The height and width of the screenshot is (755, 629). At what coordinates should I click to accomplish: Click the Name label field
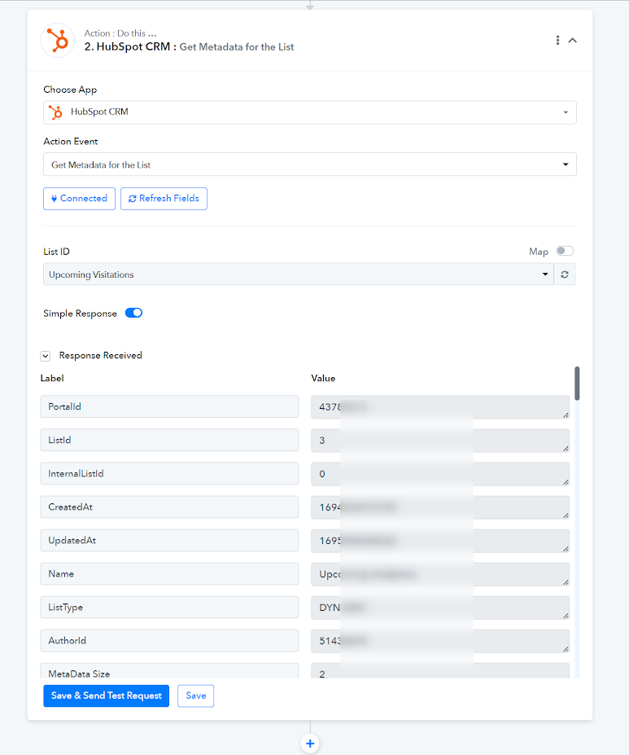169,574
